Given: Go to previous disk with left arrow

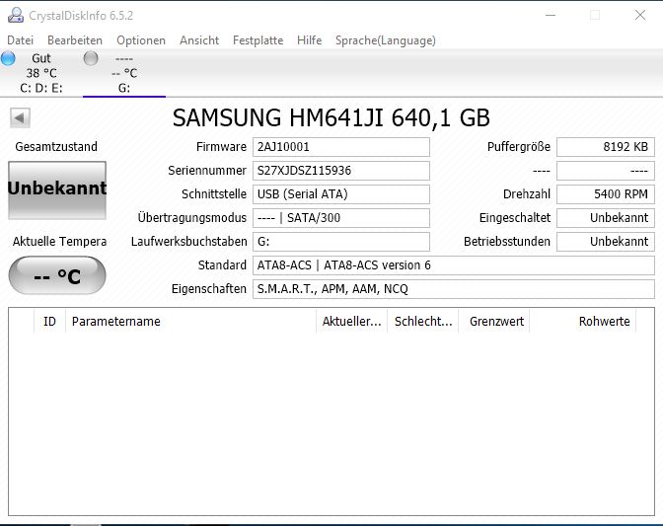Looking at the screenshot, I should (20, 117).
